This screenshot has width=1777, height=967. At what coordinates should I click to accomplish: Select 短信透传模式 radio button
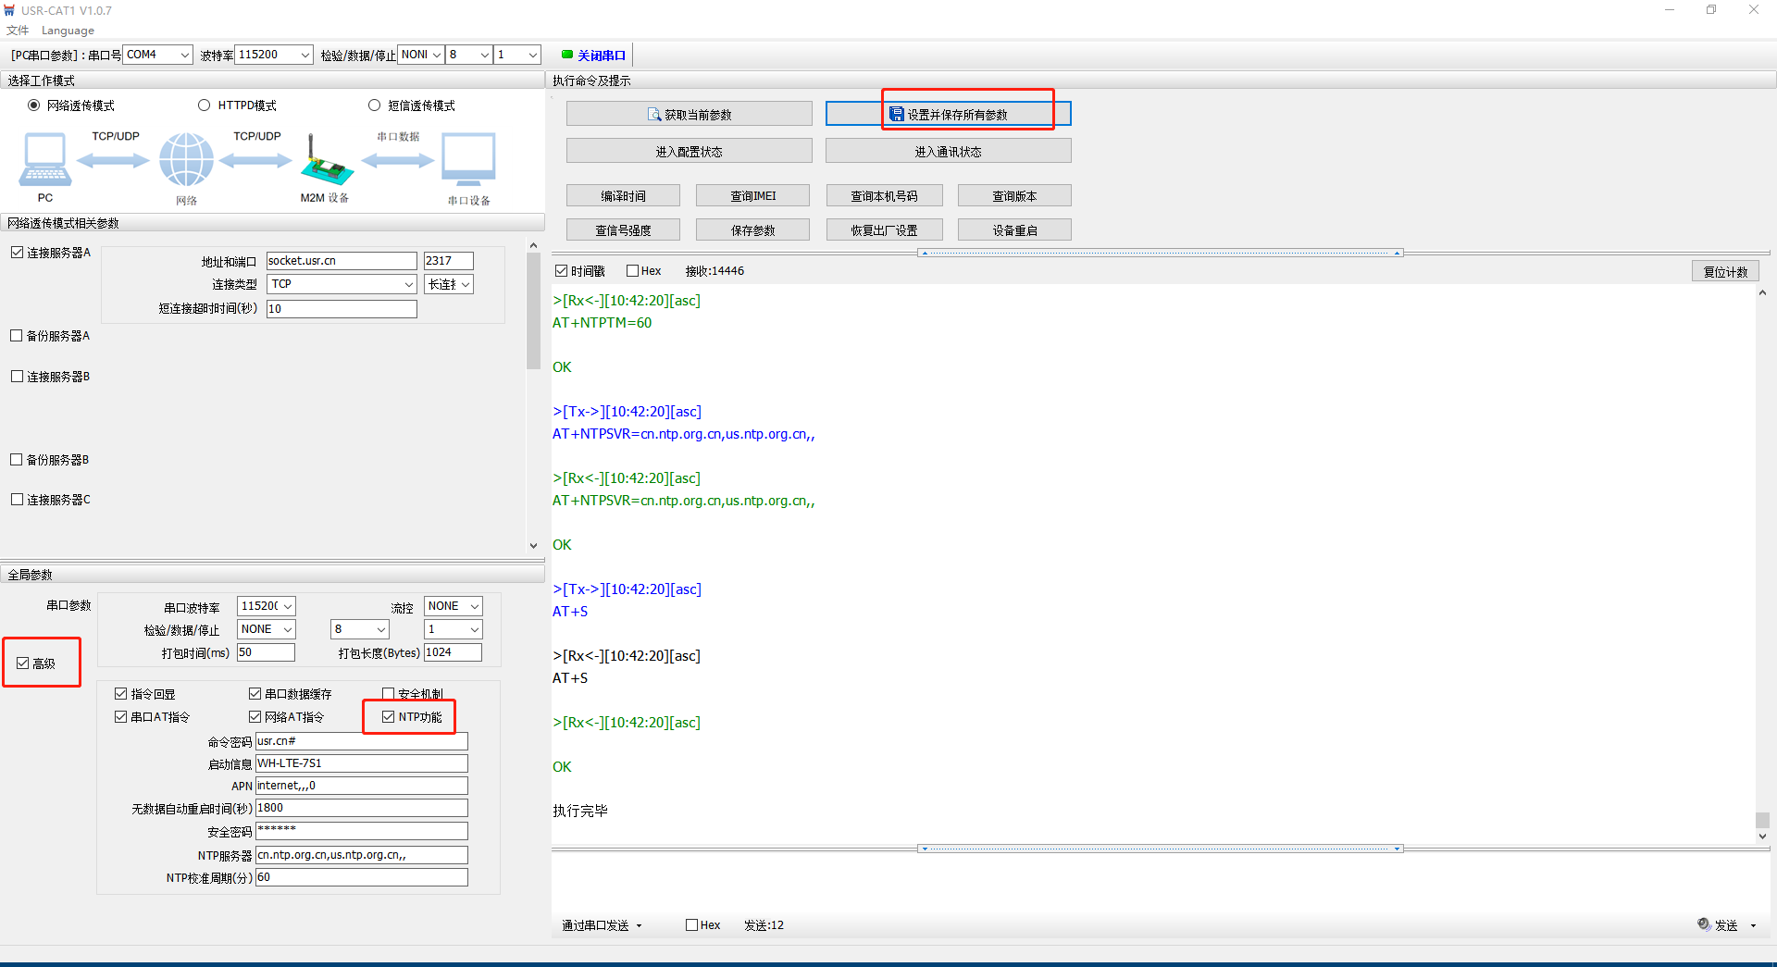click(x=375, y=105)
